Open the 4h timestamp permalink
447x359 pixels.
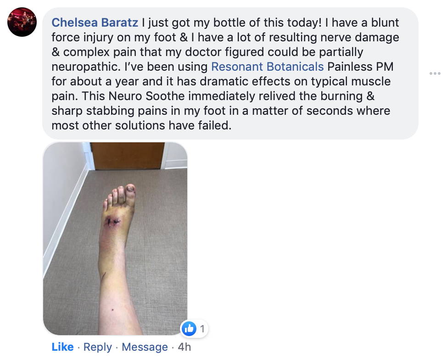coord(184,347)
